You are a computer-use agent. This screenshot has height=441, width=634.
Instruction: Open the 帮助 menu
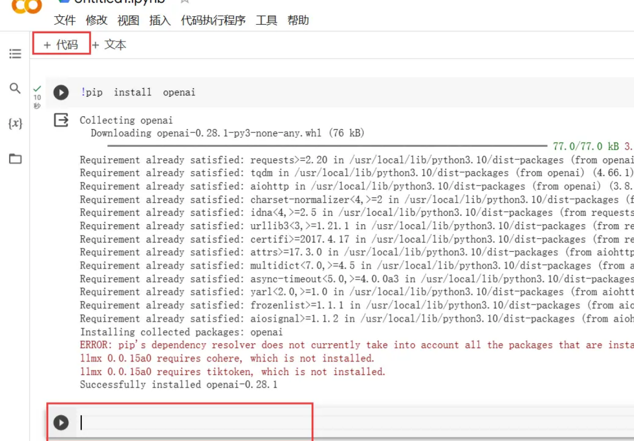[x=298, y=20]
